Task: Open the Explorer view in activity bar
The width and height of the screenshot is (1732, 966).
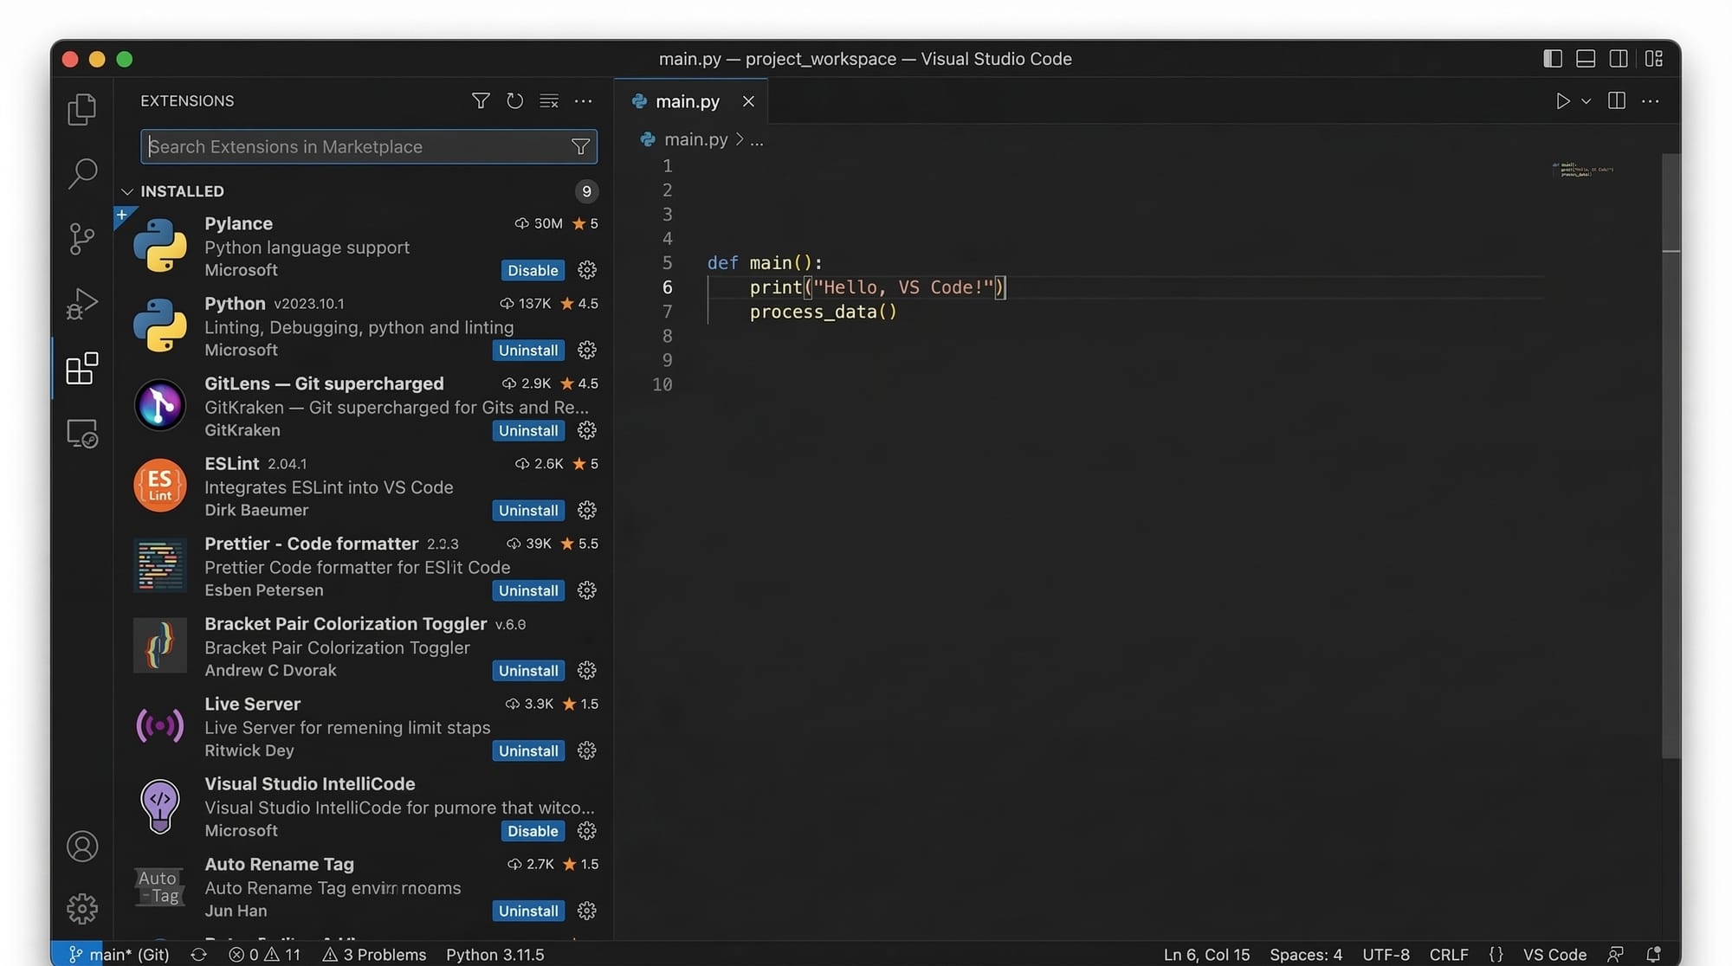Action: click(x=82, y=109)
